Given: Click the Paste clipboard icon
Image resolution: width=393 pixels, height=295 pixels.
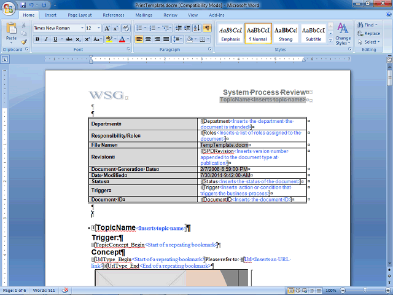Looking at the screenshot, I should point(11,28).
